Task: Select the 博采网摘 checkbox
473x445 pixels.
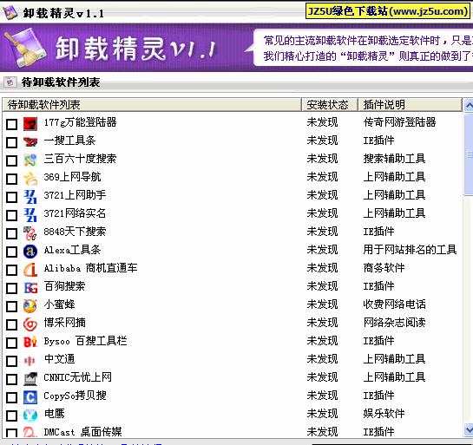Action: (x=12, y=324)
